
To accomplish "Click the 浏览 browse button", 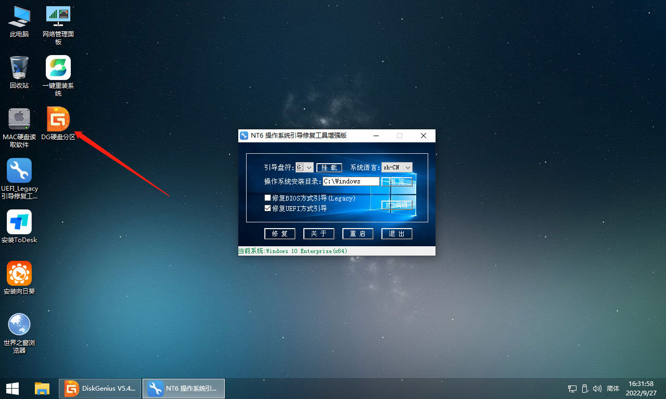I will point(397,182).
